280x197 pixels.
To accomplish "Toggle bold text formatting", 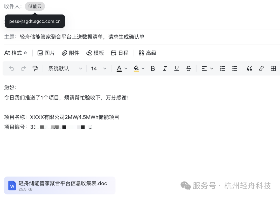I will click(153, 68).
